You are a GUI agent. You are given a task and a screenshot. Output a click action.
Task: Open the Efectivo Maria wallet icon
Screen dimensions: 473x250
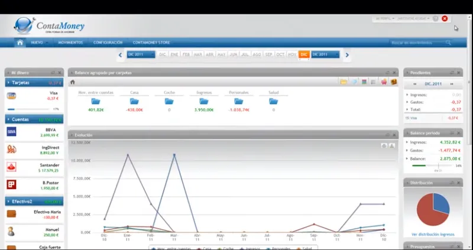(11, 214)
